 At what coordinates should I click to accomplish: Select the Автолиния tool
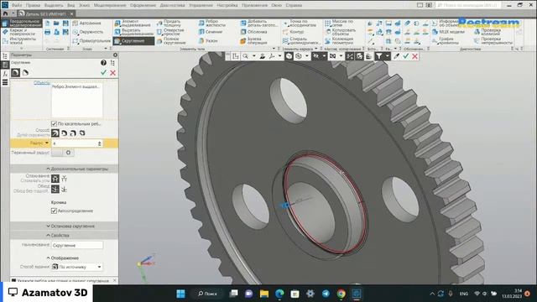[x=87, y=23]
